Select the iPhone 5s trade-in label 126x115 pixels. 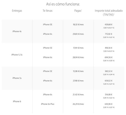pos(17,78)
